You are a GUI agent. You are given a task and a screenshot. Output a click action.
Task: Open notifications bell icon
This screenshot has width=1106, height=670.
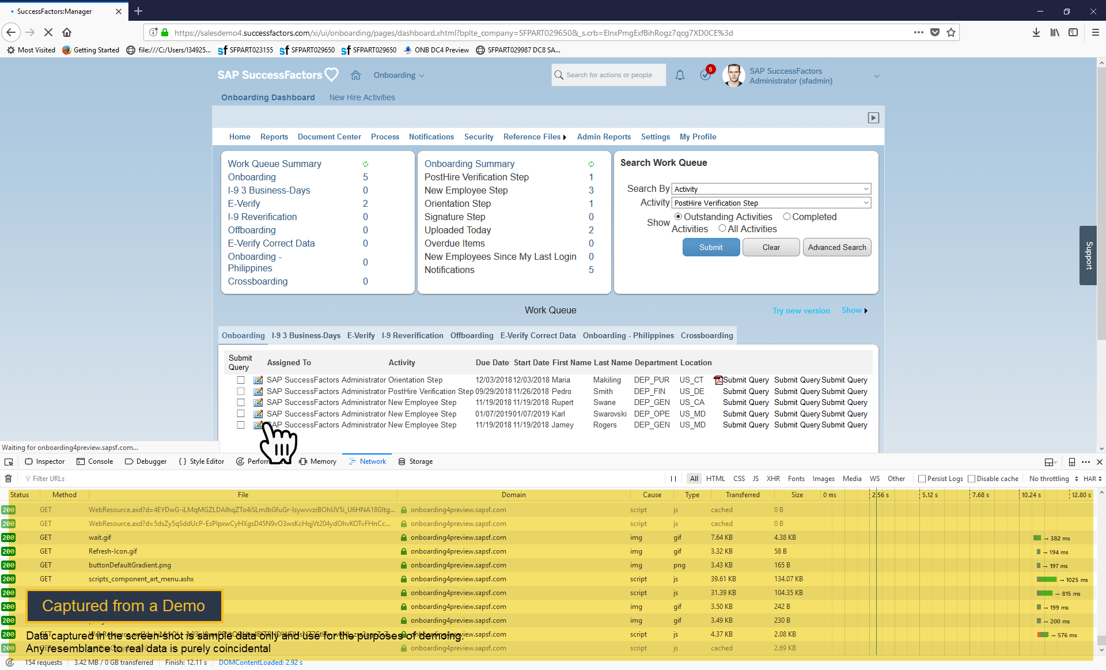(x=680, y=75)
